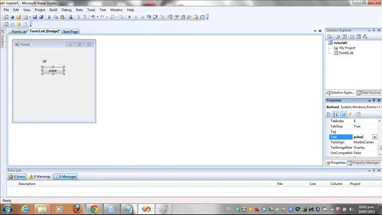Screen dimensions: 382x215
Task: Switch to the Start Page tab
Action: pyautogui.click(x=70, y=32)
